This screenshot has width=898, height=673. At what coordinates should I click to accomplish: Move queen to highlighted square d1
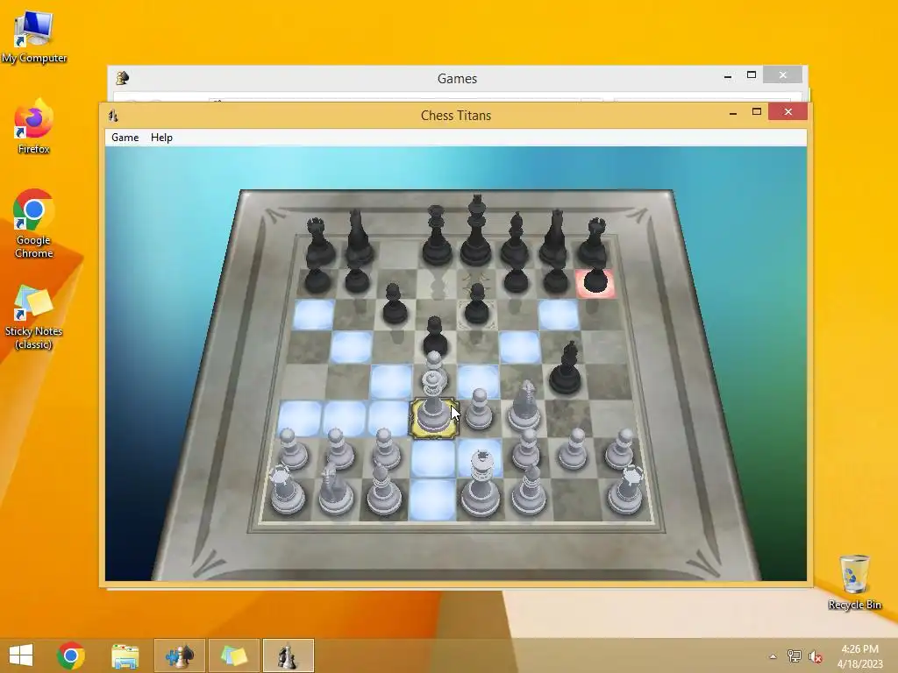[431, 500]
